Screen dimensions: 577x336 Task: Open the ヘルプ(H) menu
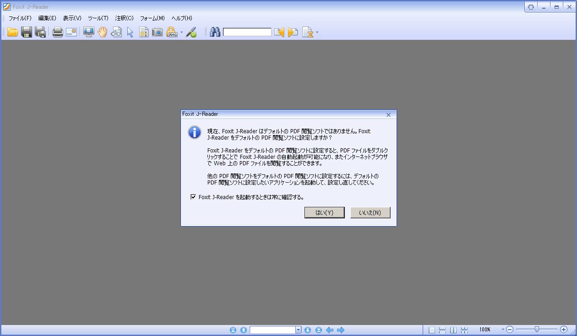pyautogui.click(x=182, y=18)
